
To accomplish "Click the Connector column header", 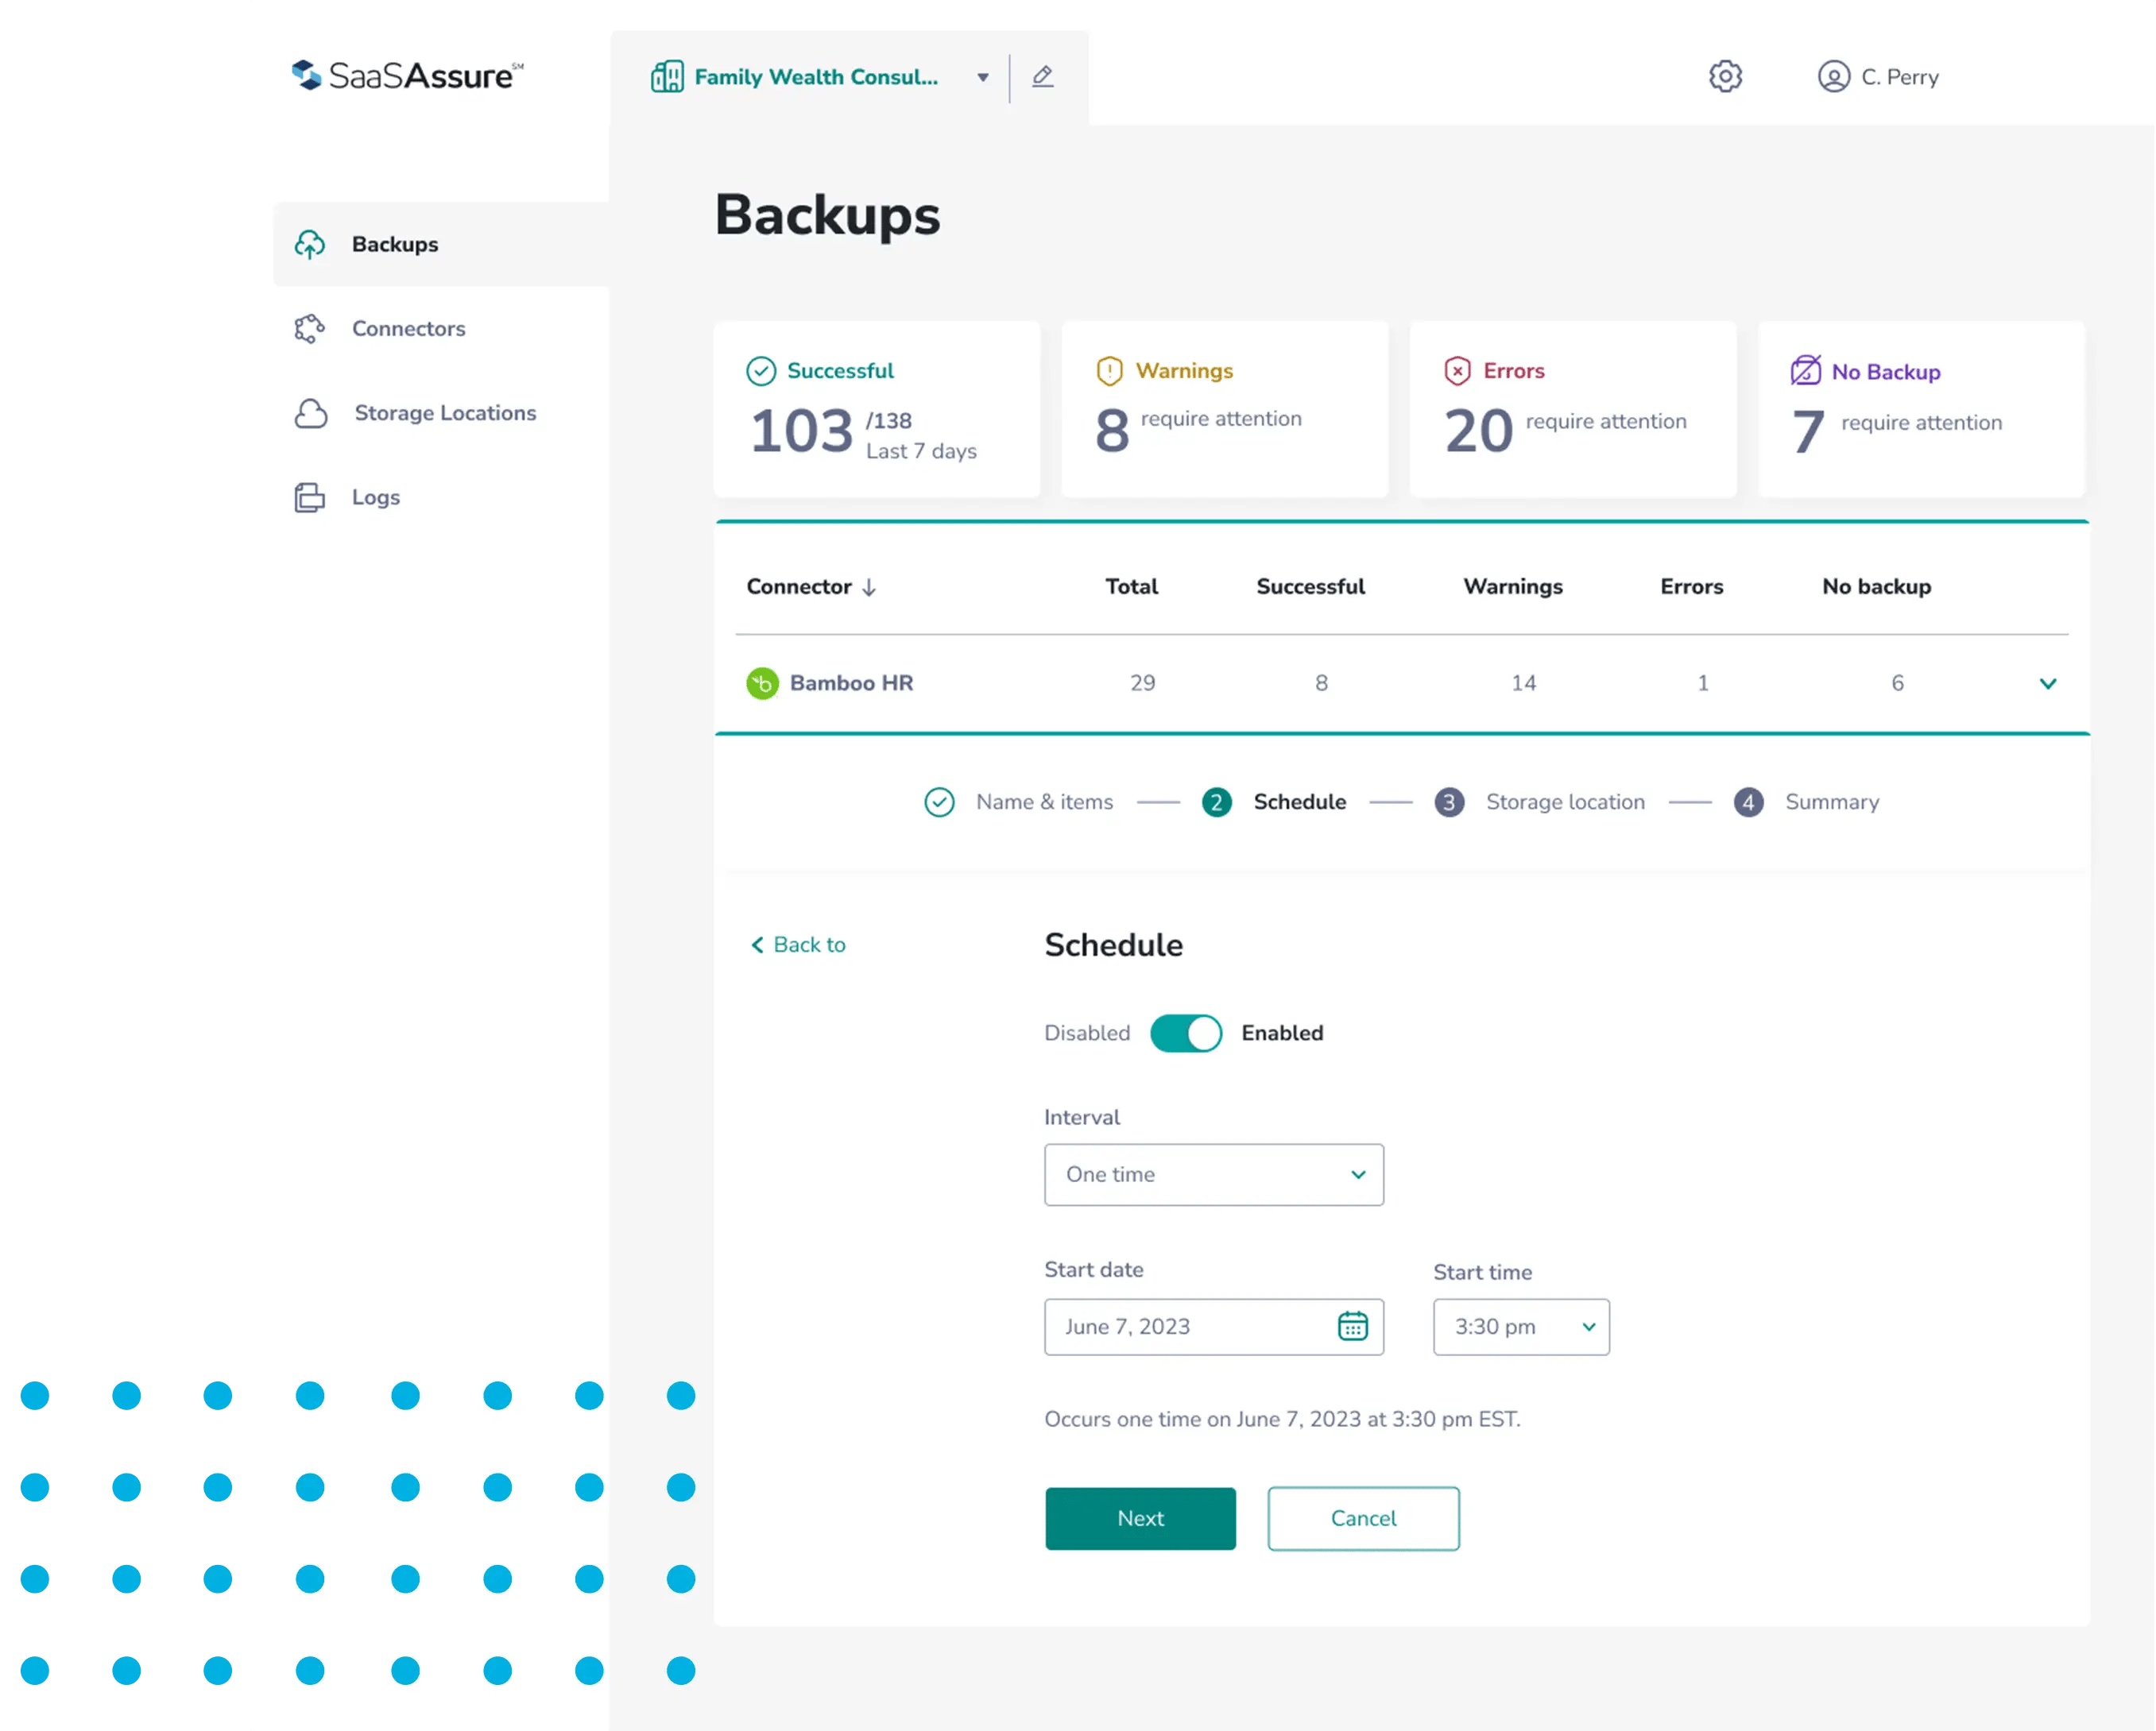I will tap(799, 586).
